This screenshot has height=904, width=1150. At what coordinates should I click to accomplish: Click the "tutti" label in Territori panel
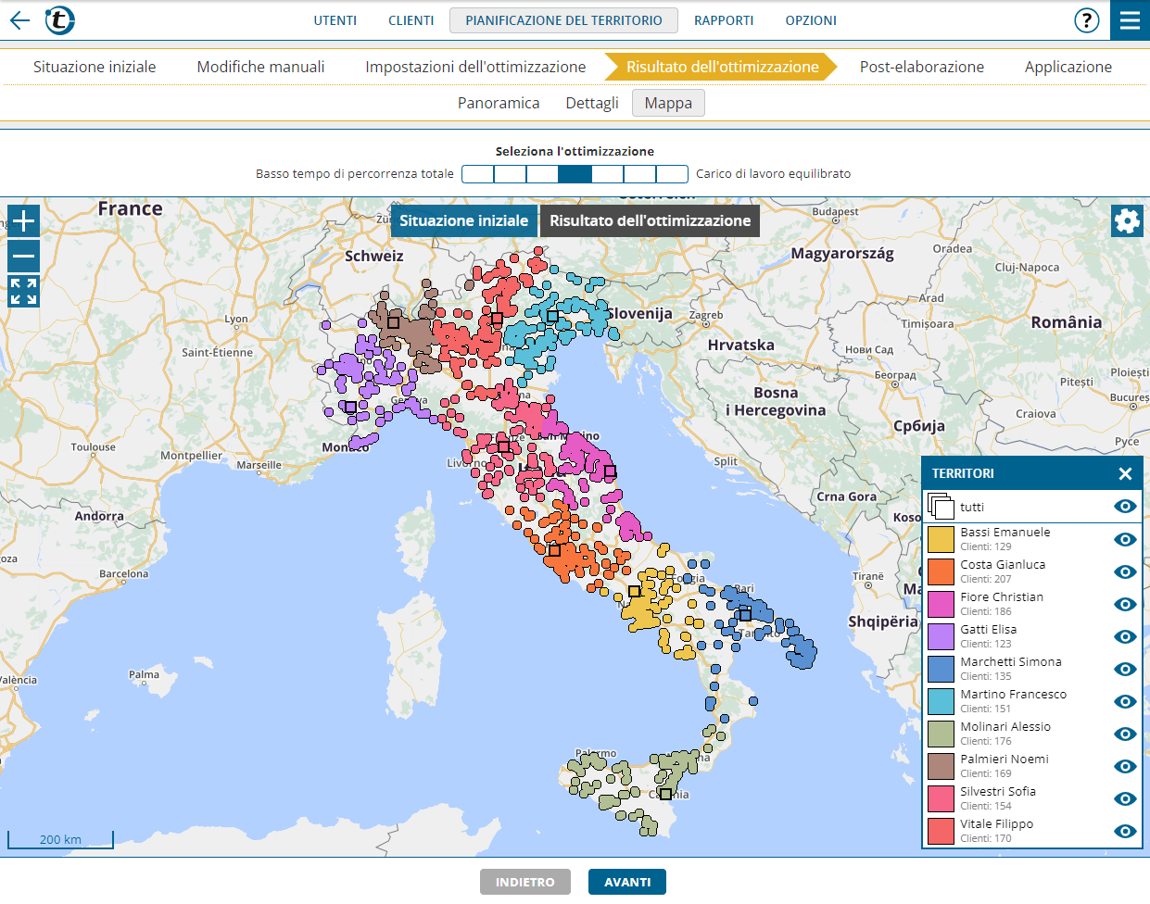(x=972, y=507)
